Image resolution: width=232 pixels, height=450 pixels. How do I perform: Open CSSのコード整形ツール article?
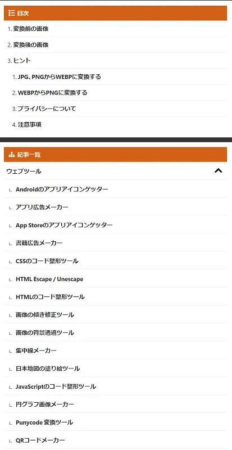click(47, 261)
